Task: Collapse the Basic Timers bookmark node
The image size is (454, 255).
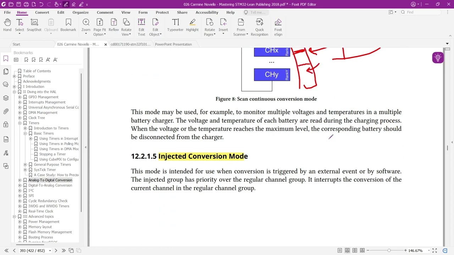Action: tap(25, 134)
